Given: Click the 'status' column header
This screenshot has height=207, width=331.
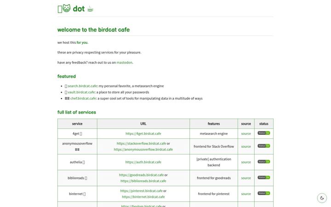Looking at the screenshot, I should [264, 124].
